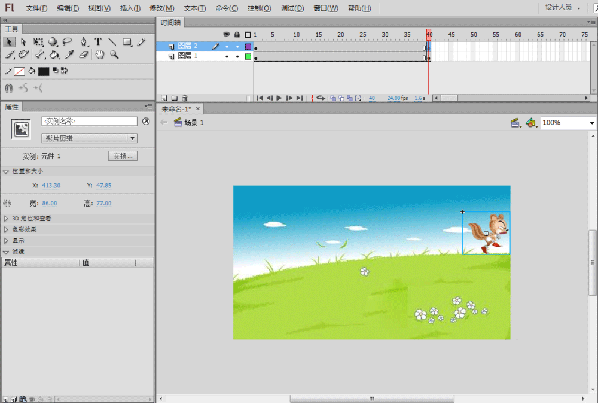Delete layer using timeline trash icon

185,98
